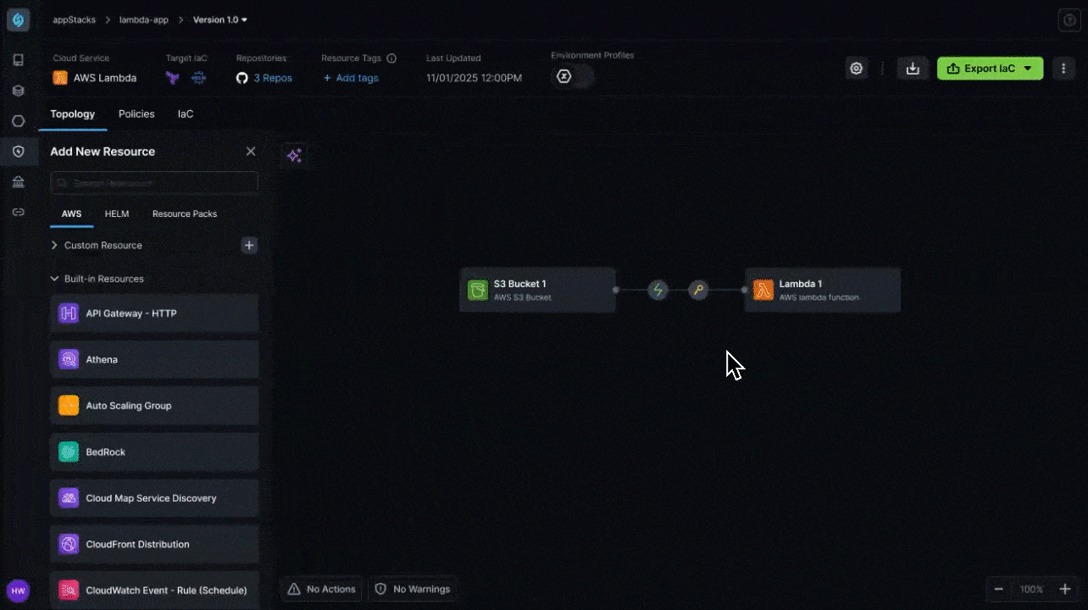Select the CloudFront Distribution resource
The height and width of the screenshot is (610, 1088).
coord(154,545)
